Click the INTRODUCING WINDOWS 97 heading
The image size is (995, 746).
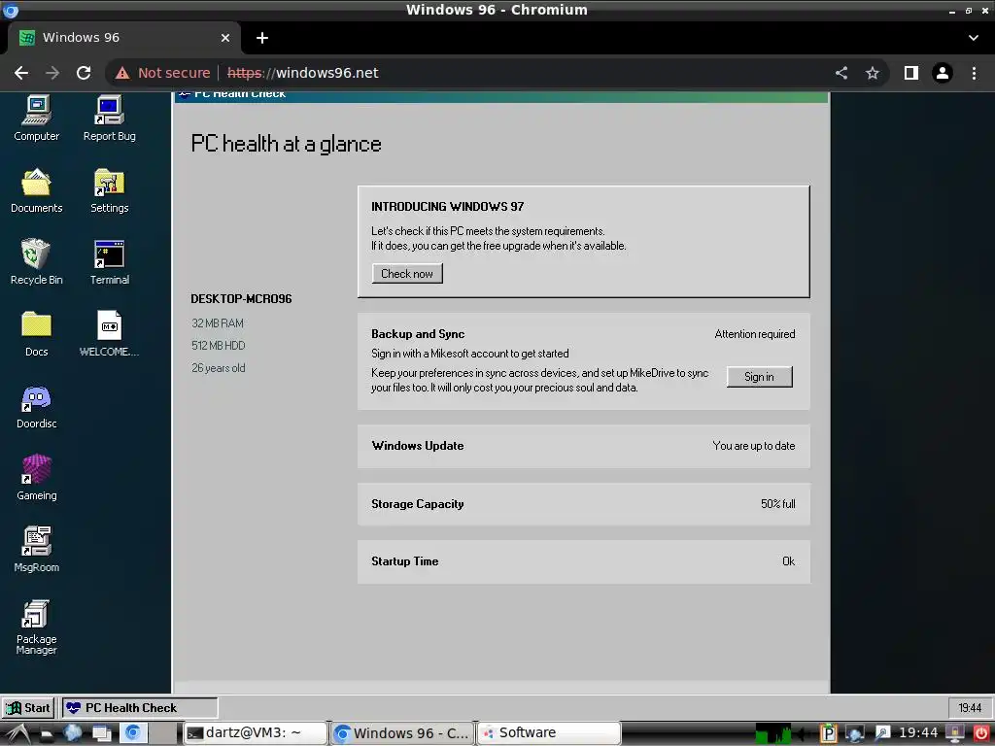447,206
